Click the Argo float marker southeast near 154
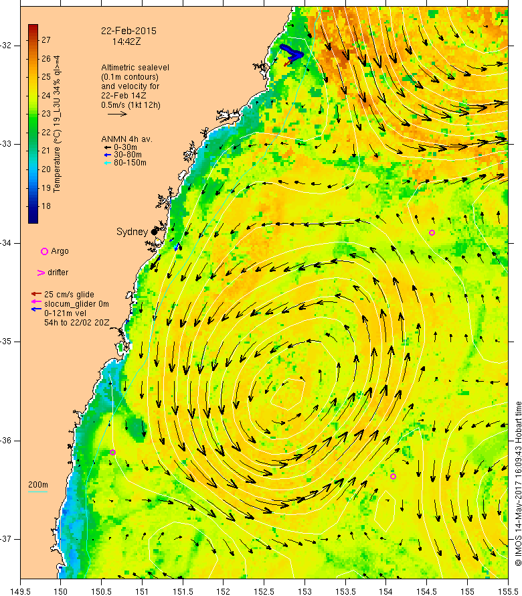522x596 pixels. [394, 476]
